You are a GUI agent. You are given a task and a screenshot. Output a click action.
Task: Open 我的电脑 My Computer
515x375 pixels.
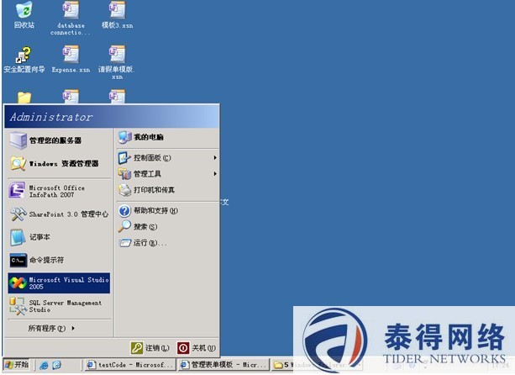167,137
